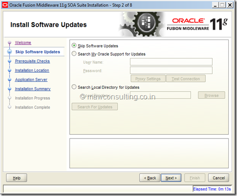Choose Search My Oracle Support for Updates
The width and height of the screenshot is (237, 196).
[74, 54]
